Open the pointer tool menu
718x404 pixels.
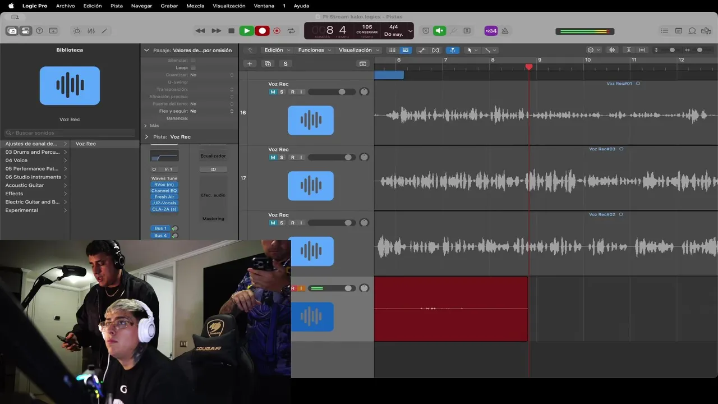(x=472, y=50)
